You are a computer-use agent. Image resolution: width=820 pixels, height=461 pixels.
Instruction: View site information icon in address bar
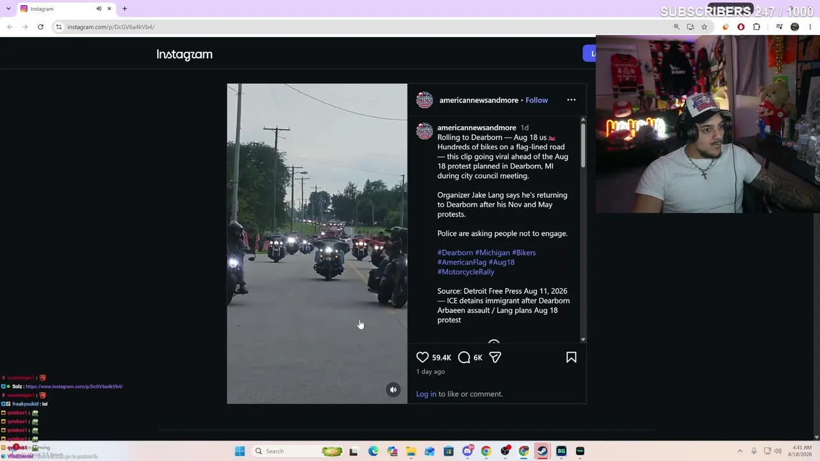[59, 27]
